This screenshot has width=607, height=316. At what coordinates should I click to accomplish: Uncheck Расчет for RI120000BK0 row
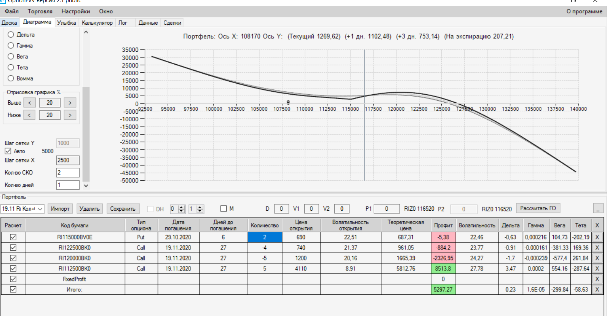coord(13,258)
